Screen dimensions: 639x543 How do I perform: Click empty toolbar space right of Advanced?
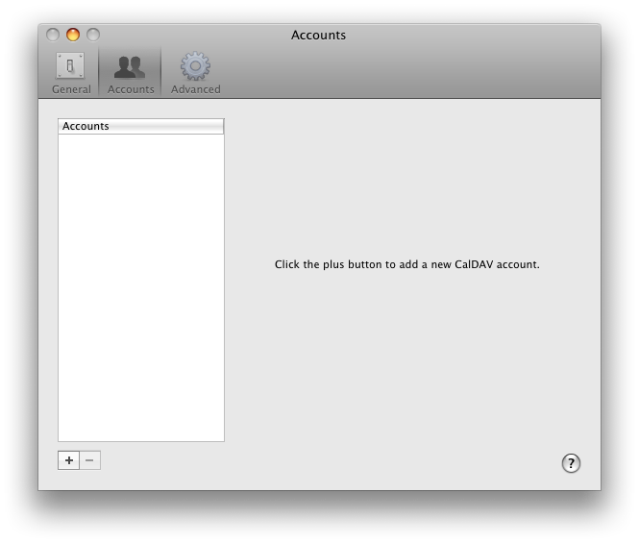pyautogui.click(x=404, y=72)
